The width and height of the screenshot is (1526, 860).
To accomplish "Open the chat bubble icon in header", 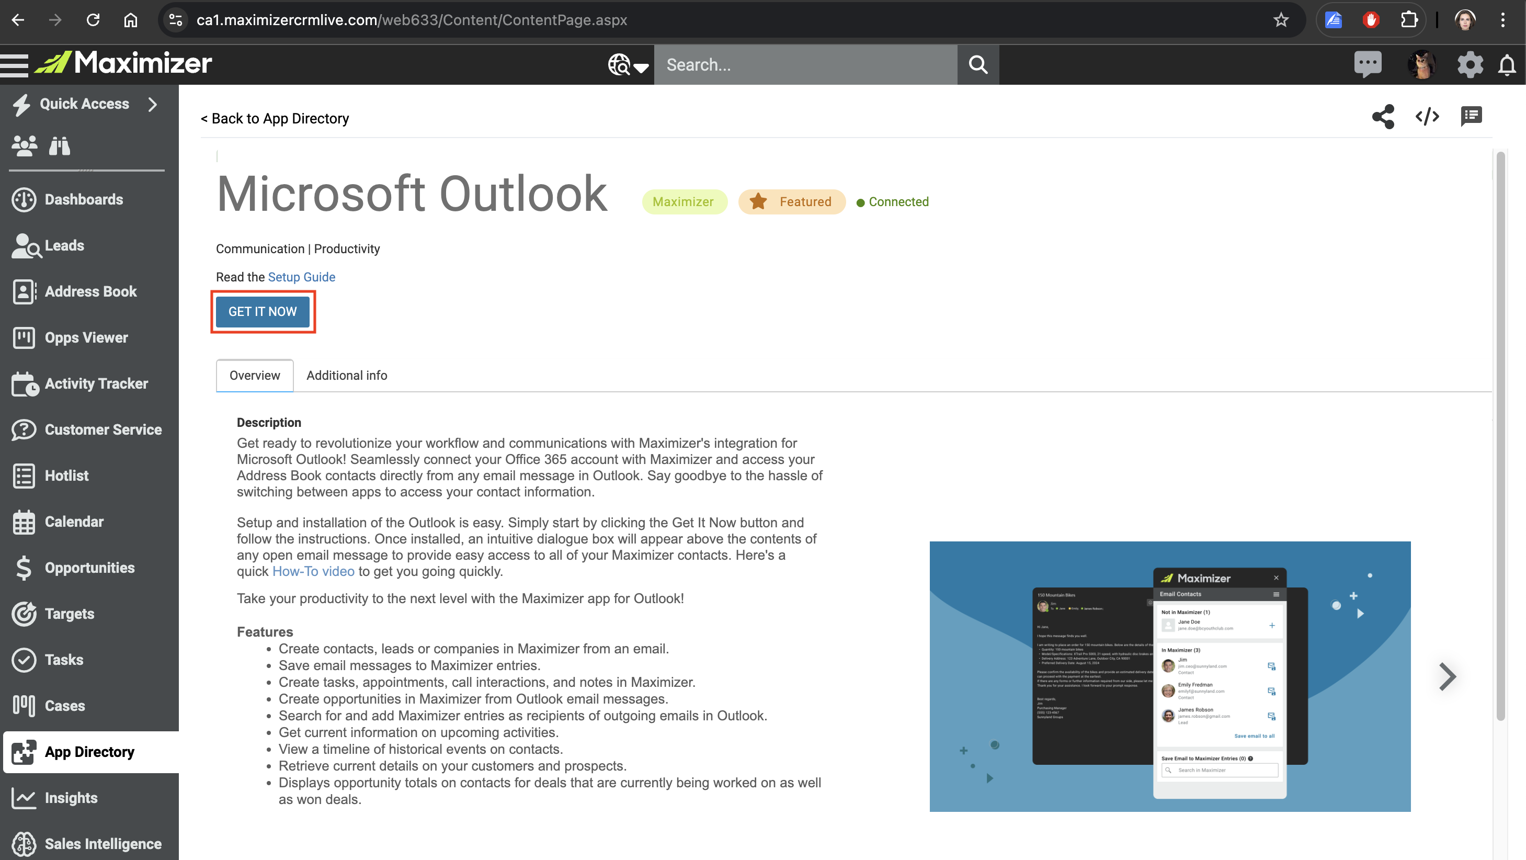I will coord(1368,64).
